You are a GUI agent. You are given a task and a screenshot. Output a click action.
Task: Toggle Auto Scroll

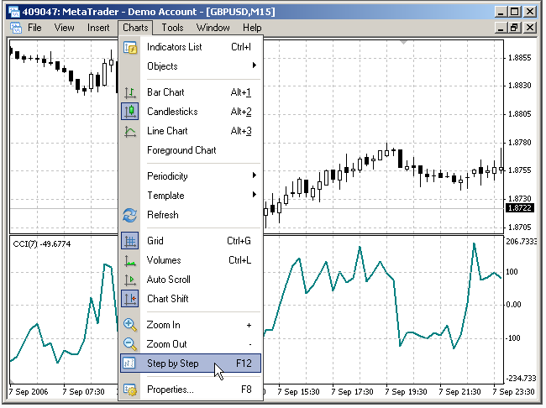coord(191,280)
